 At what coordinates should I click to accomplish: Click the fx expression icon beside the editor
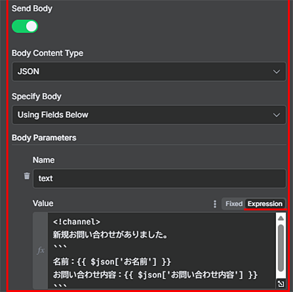click(41, 251)
